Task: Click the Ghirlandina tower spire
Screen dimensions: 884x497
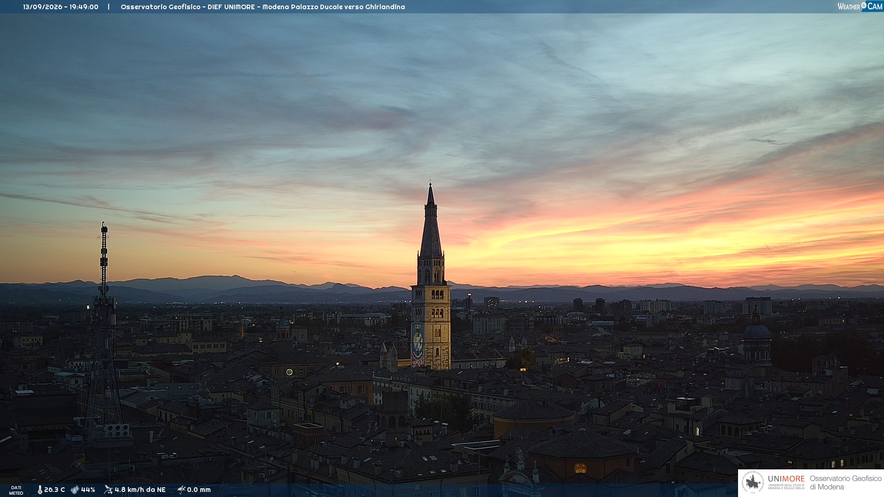Action: 431,221
